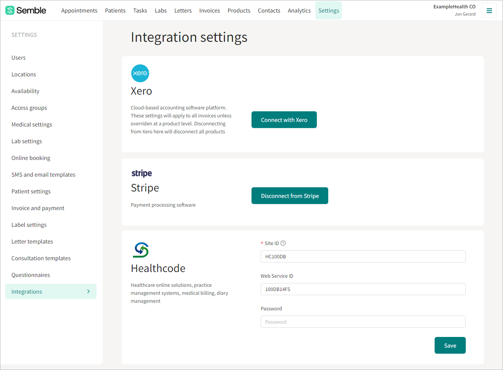Image resolution: width=503 pixels, height=370 pixels.
Task: Open Invoice and payment settings
Action: (x=38, y=208)
